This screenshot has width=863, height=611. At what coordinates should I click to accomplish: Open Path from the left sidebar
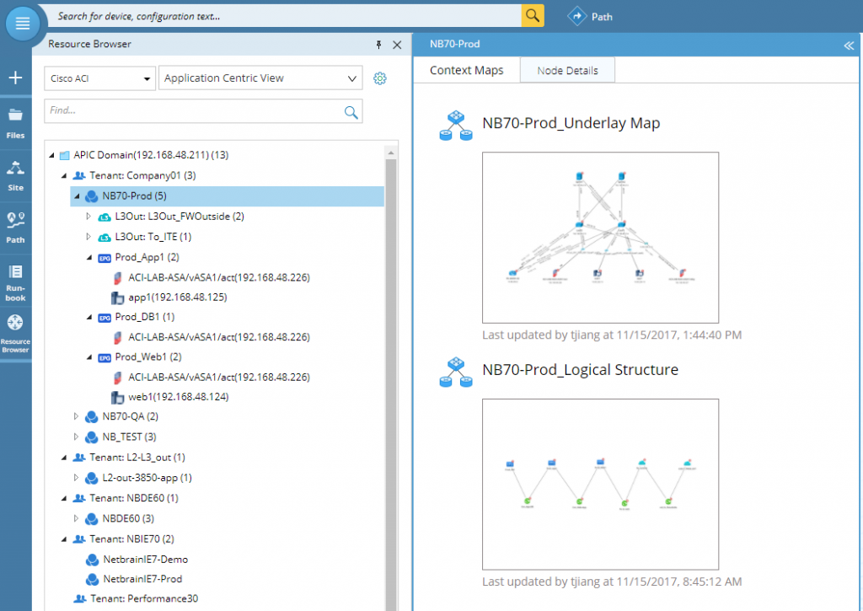15,228
